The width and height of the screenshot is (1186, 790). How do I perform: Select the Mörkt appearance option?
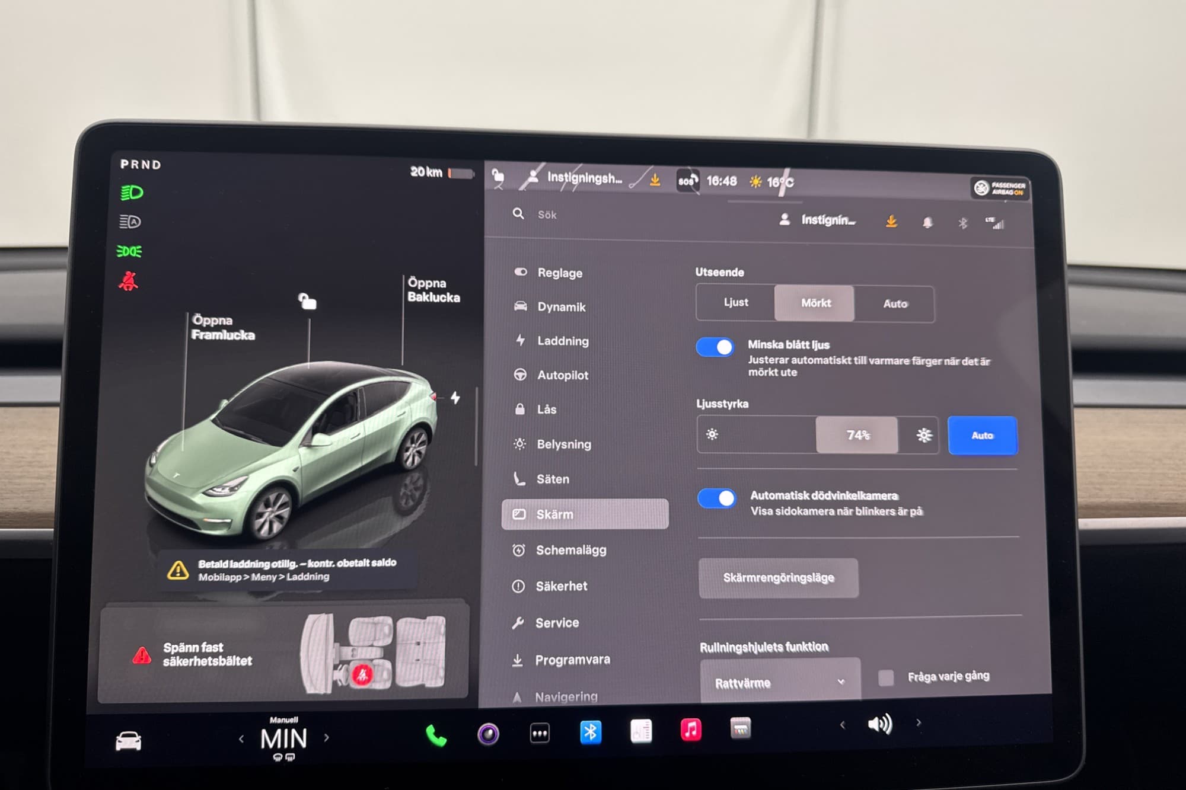(x=815, y=303)
